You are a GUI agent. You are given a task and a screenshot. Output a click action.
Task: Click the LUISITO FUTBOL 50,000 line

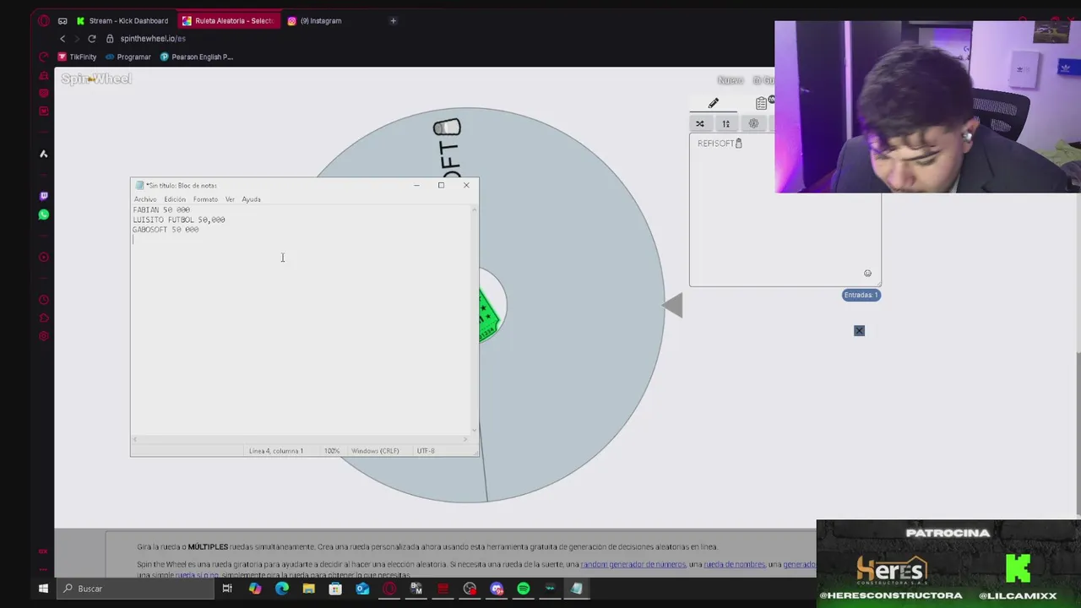pos(179,220)
